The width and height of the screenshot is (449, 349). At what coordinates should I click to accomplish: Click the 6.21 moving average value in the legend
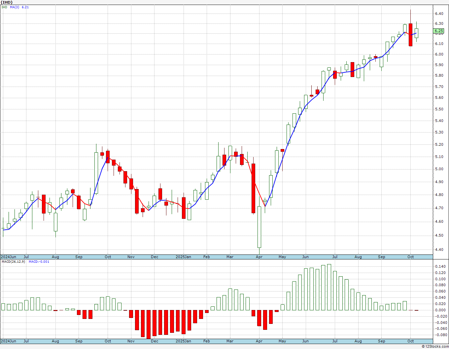(x=25, y=7)
